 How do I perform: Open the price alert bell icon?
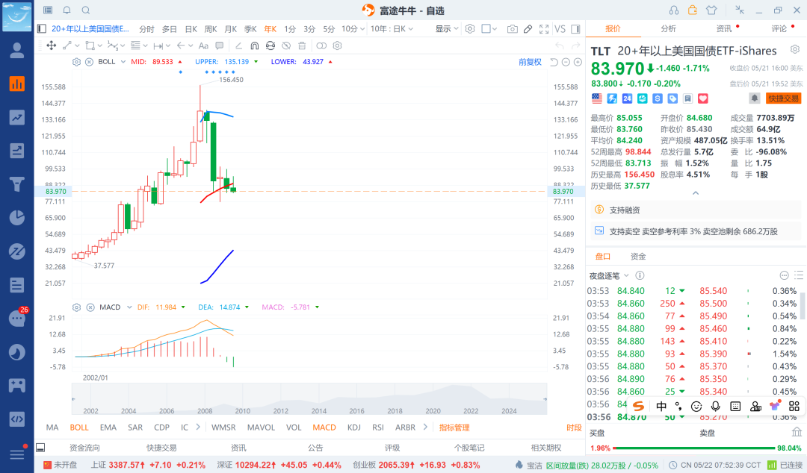point(754,98)
